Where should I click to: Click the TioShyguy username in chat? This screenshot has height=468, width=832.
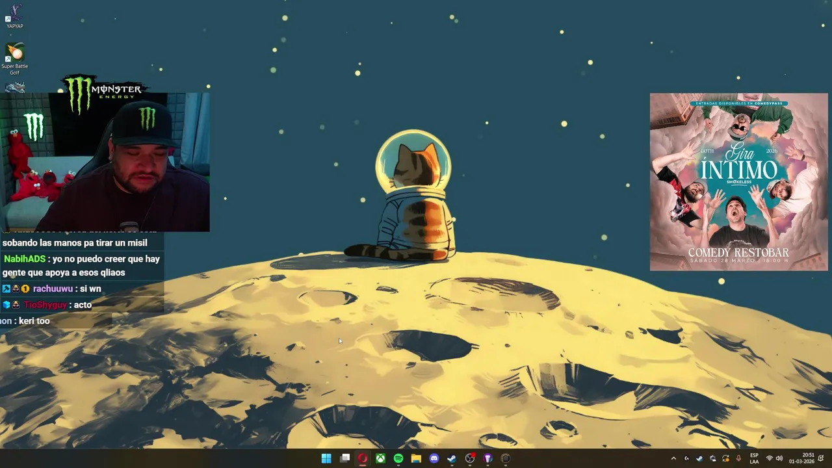click(x=45, y=305)
